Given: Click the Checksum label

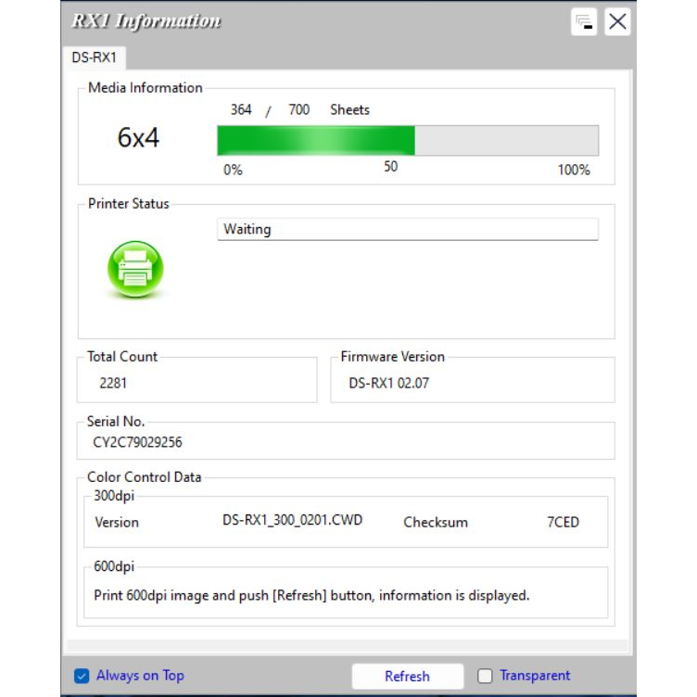Looking at the screenshot, I should pos(436,523).
